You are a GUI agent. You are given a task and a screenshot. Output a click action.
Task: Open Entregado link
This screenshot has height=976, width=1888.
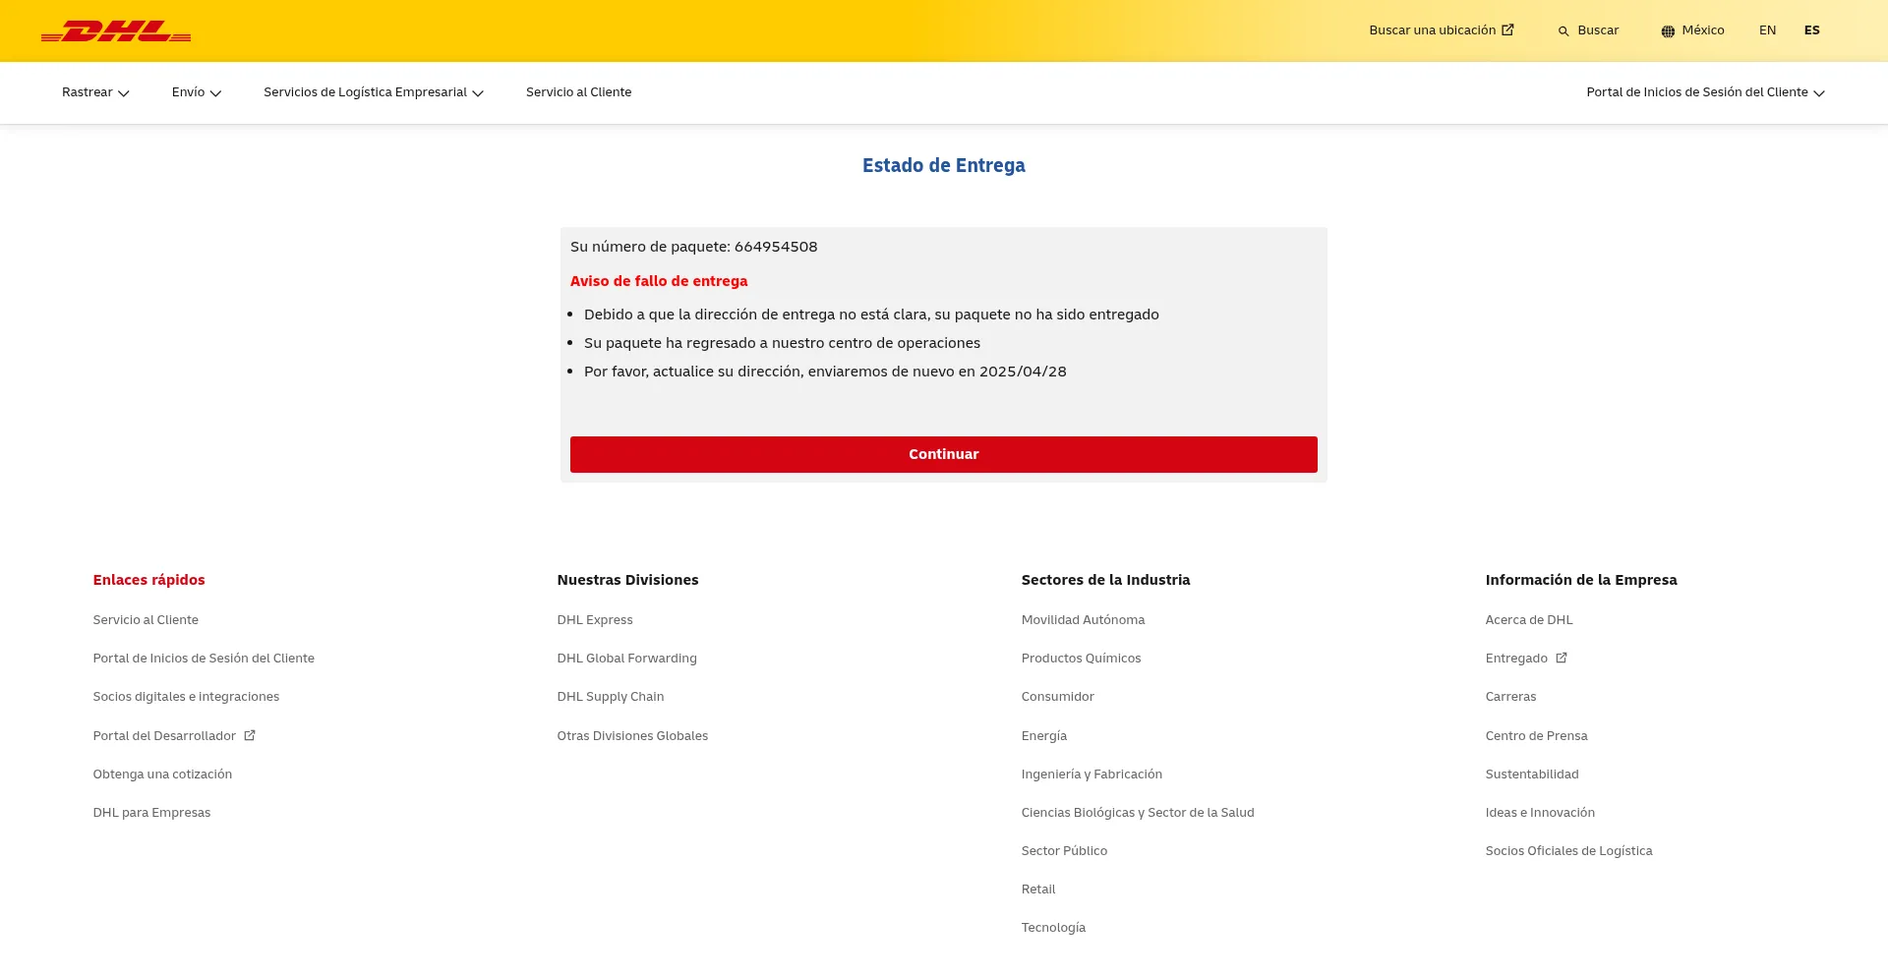tap(1526, 658)
